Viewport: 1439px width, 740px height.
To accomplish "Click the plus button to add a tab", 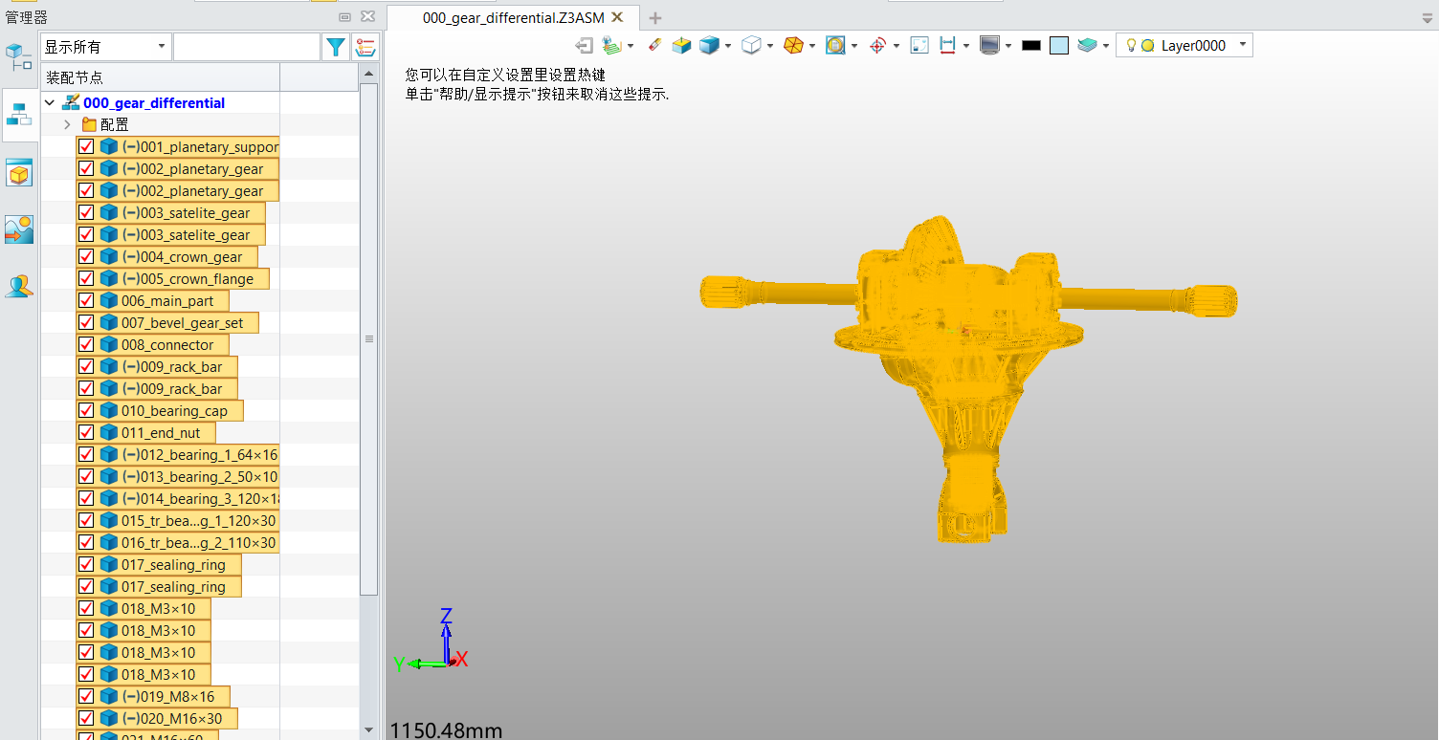I will (655, 18).
